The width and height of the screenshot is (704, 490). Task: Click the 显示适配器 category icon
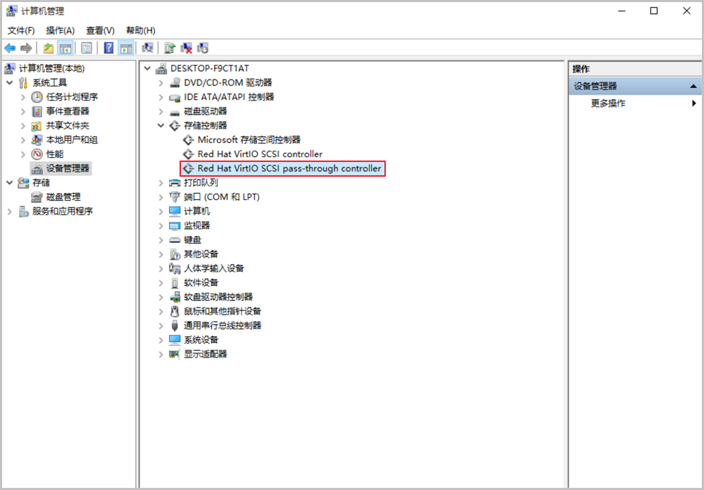174,354
